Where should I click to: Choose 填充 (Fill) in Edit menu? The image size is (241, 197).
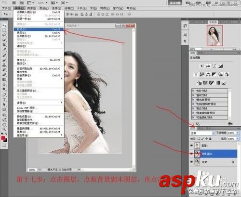pyautogui.click(x=39, y=60)
